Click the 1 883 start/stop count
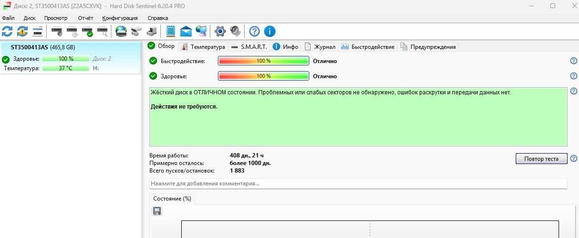This screenshot has height=238, width=579. [x=237, y=171]
